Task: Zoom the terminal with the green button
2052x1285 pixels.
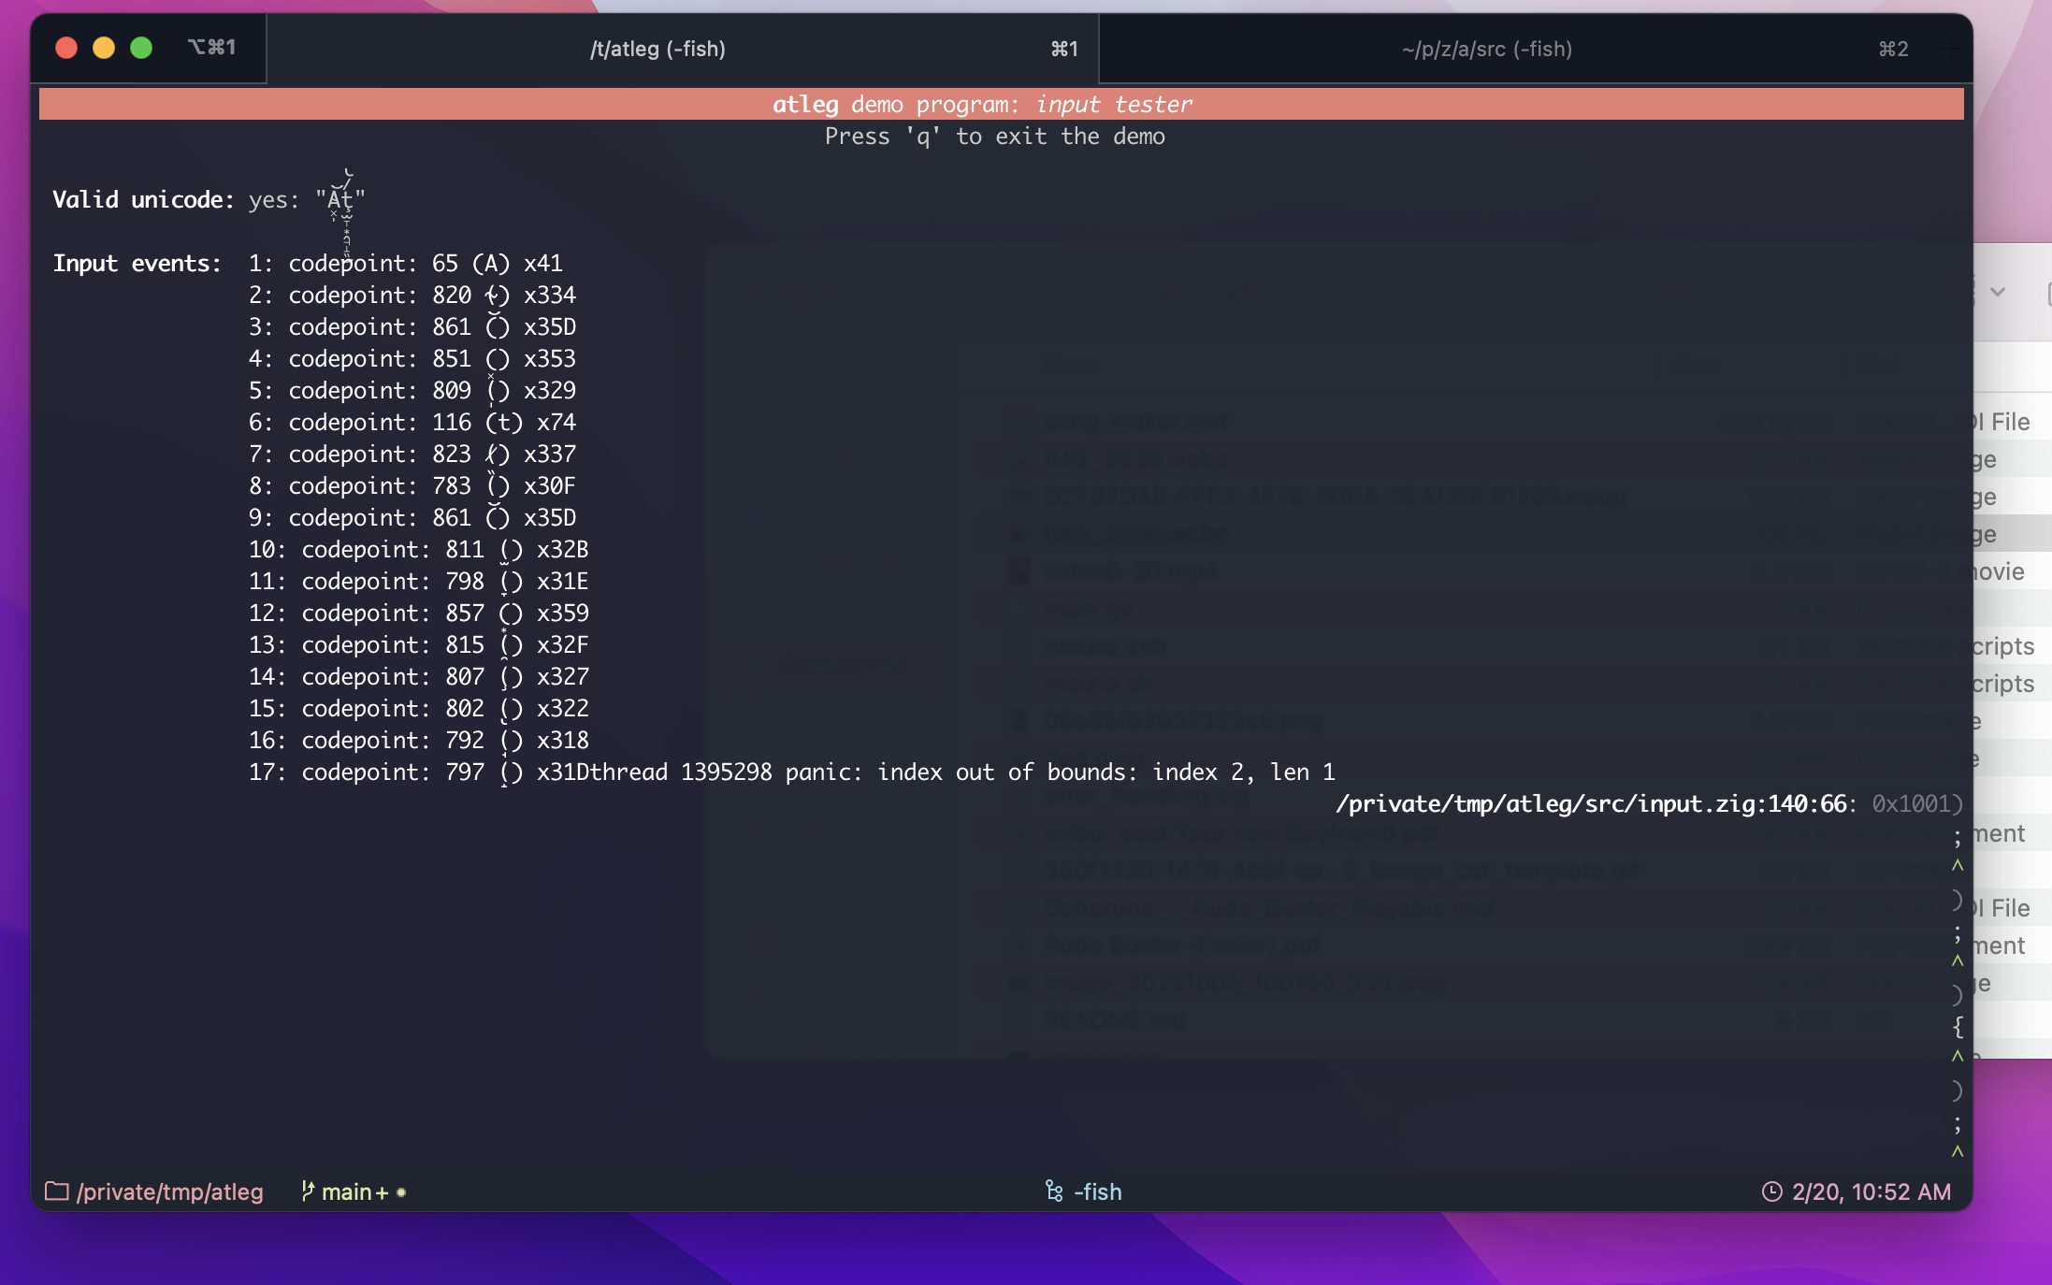Action: (141, 48)
